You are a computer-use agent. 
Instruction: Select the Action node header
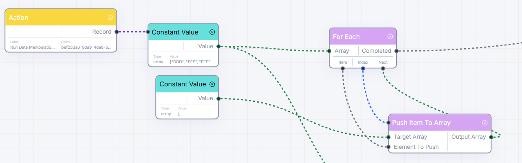point(61,17)
